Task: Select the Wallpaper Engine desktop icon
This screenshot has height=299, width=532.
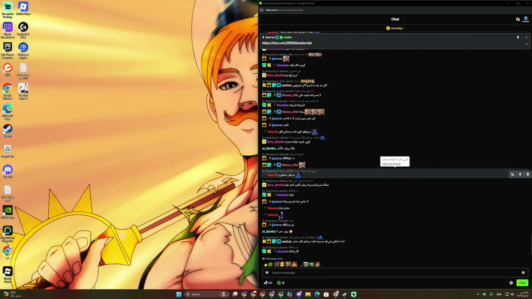Action: [23, 50]
